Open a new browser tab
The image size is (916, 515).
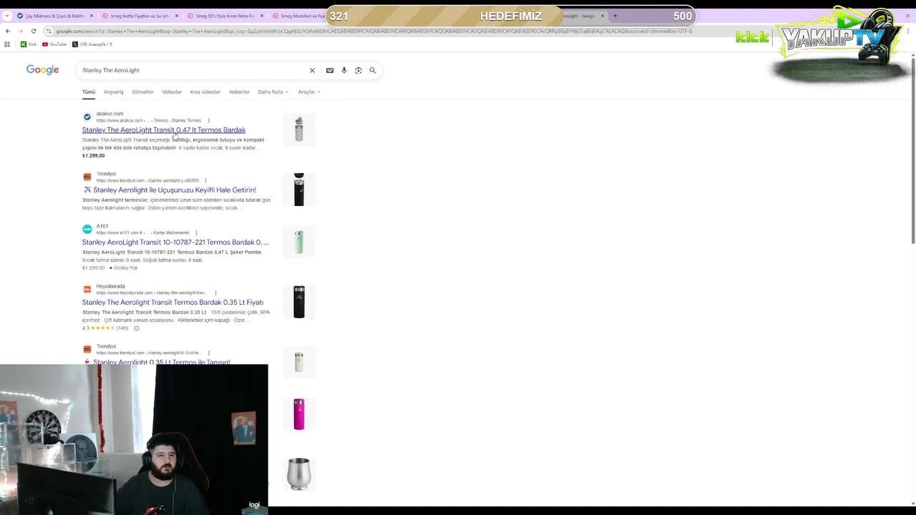615,16
